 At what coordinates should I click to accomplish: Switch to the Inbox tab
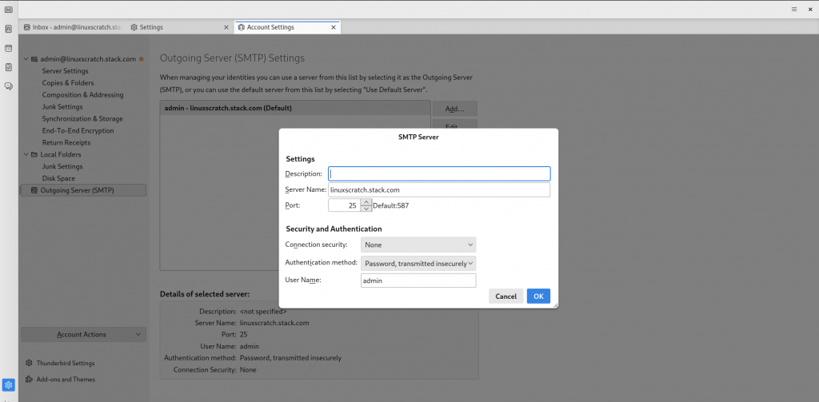click(x=73, y=27)
